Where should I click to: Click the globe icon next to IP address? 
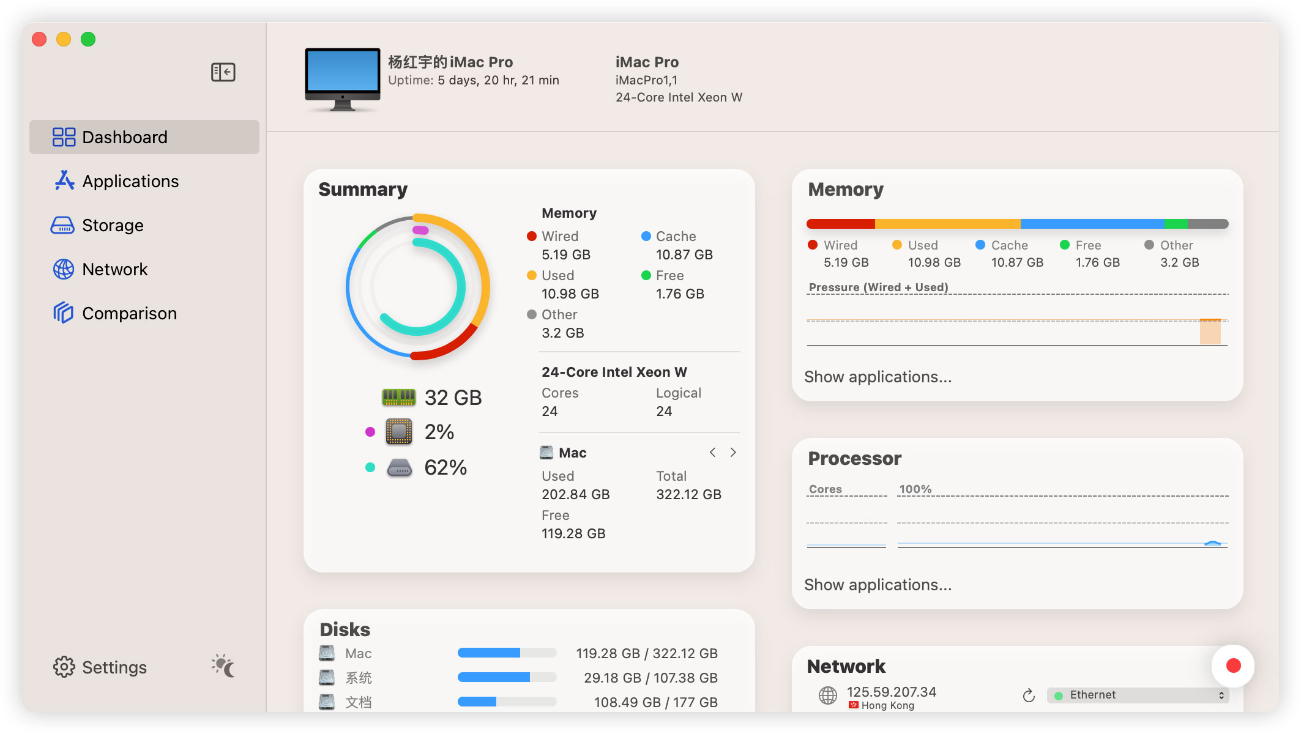(x=828, y=695)
